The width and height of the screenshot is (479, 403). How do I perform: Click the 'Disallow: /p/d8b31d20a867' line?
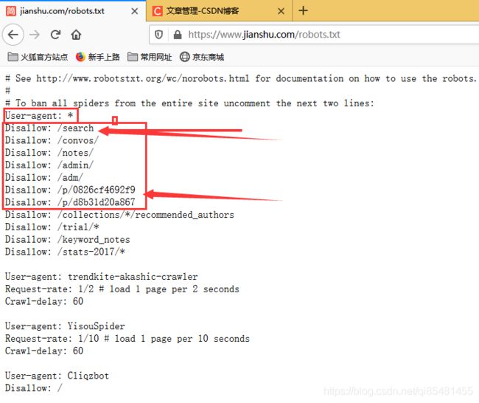click(x=70, y=202)
